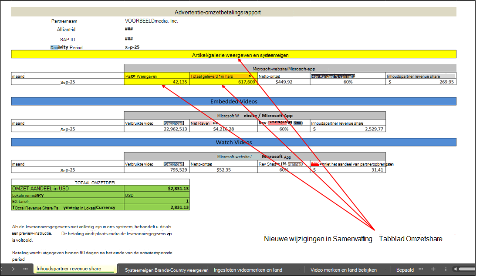Click the Page Weergaven column header
The height and width of the screenshot is (276, 490).
coord(156,76)
